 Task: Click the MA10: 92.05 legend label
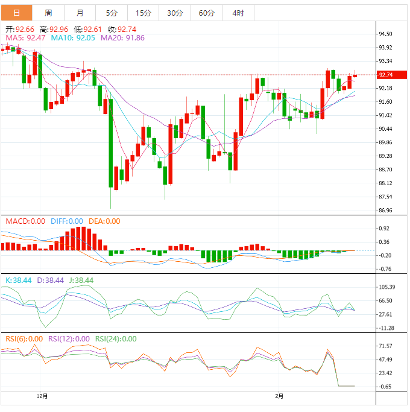(x=73, y=38)
